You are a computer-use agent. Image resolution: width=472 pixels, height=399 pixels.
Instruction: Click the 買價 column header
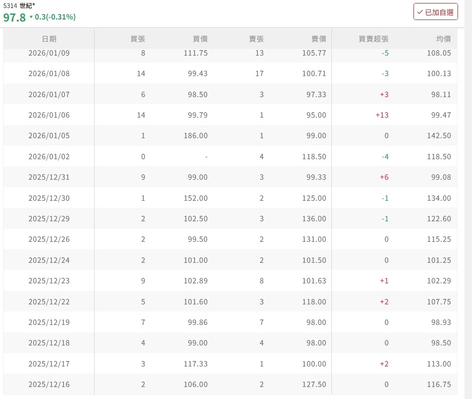point(200,39)
